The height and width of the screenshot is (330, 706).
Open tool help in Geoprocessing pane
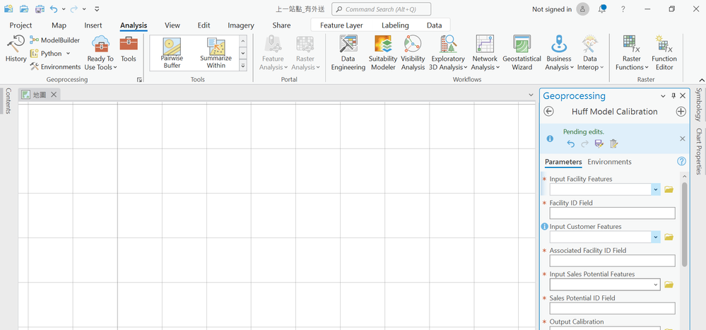click(x=682, y=161)
